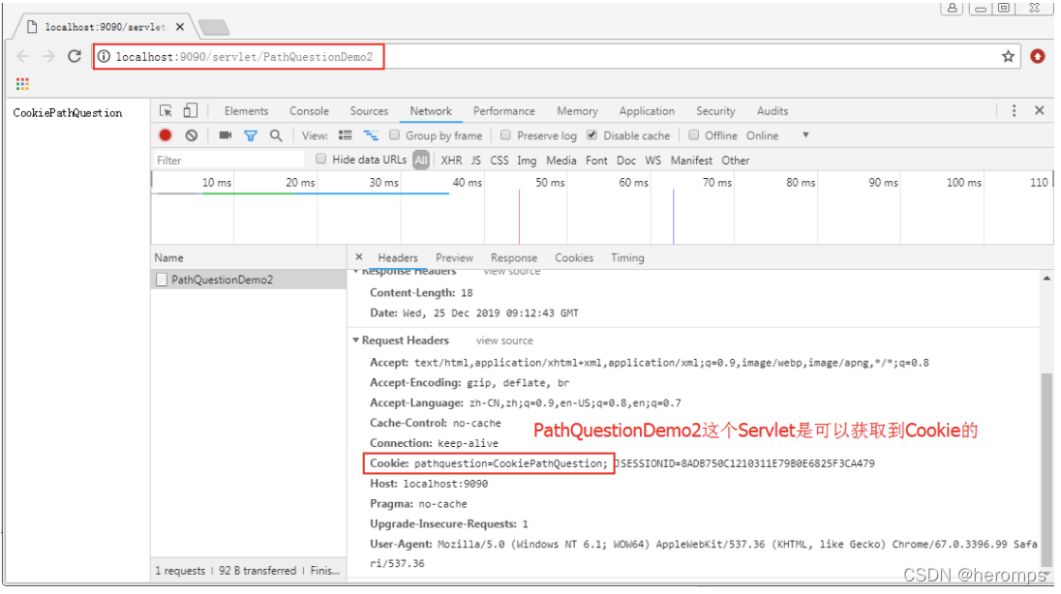Viewport: 1061px width, 594px height.
Task: Select the Headers detail tab
Action: pyautogui.click(x=398, y=257)
